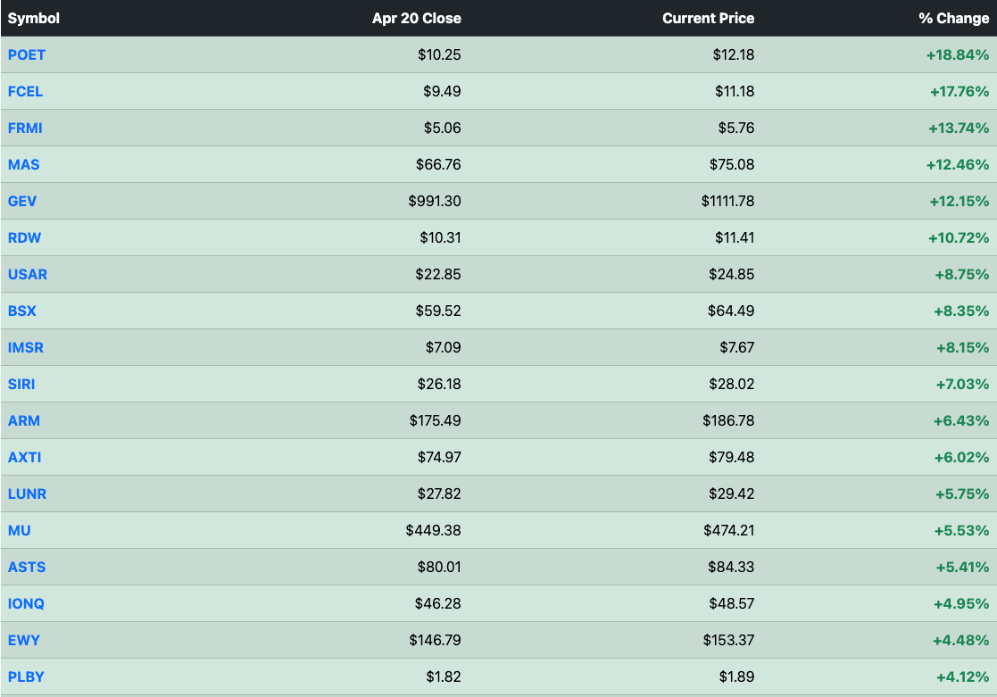Click the Current Price column header
The height and width of the screenshot is (697, 997).
708,18
